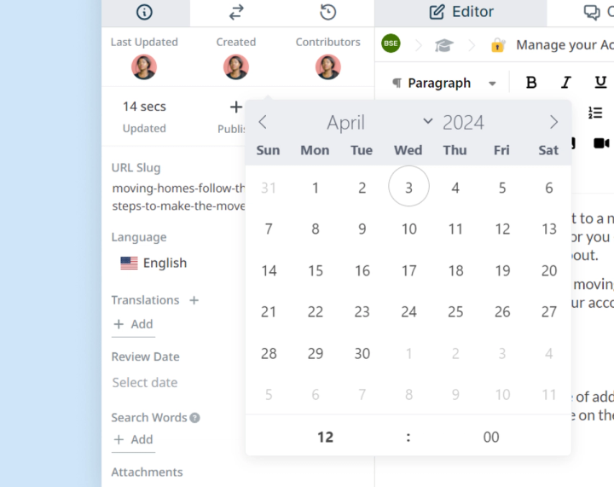
Task: Click the numbered list icon
Action: tap(595, 113)
